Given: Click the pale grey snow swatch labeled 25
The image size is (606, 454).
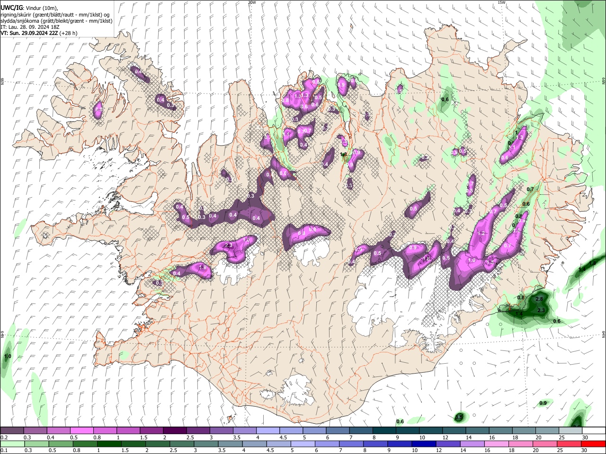Looking at the screenshot, I should [570, 431].
